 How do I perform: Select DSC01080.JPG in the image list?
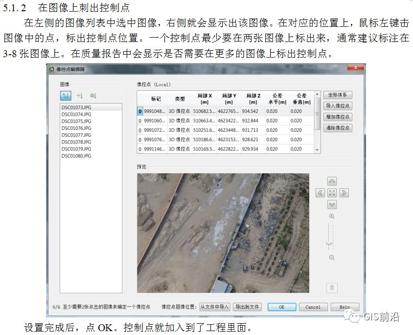pyautogui.click(x=91, y=156)
